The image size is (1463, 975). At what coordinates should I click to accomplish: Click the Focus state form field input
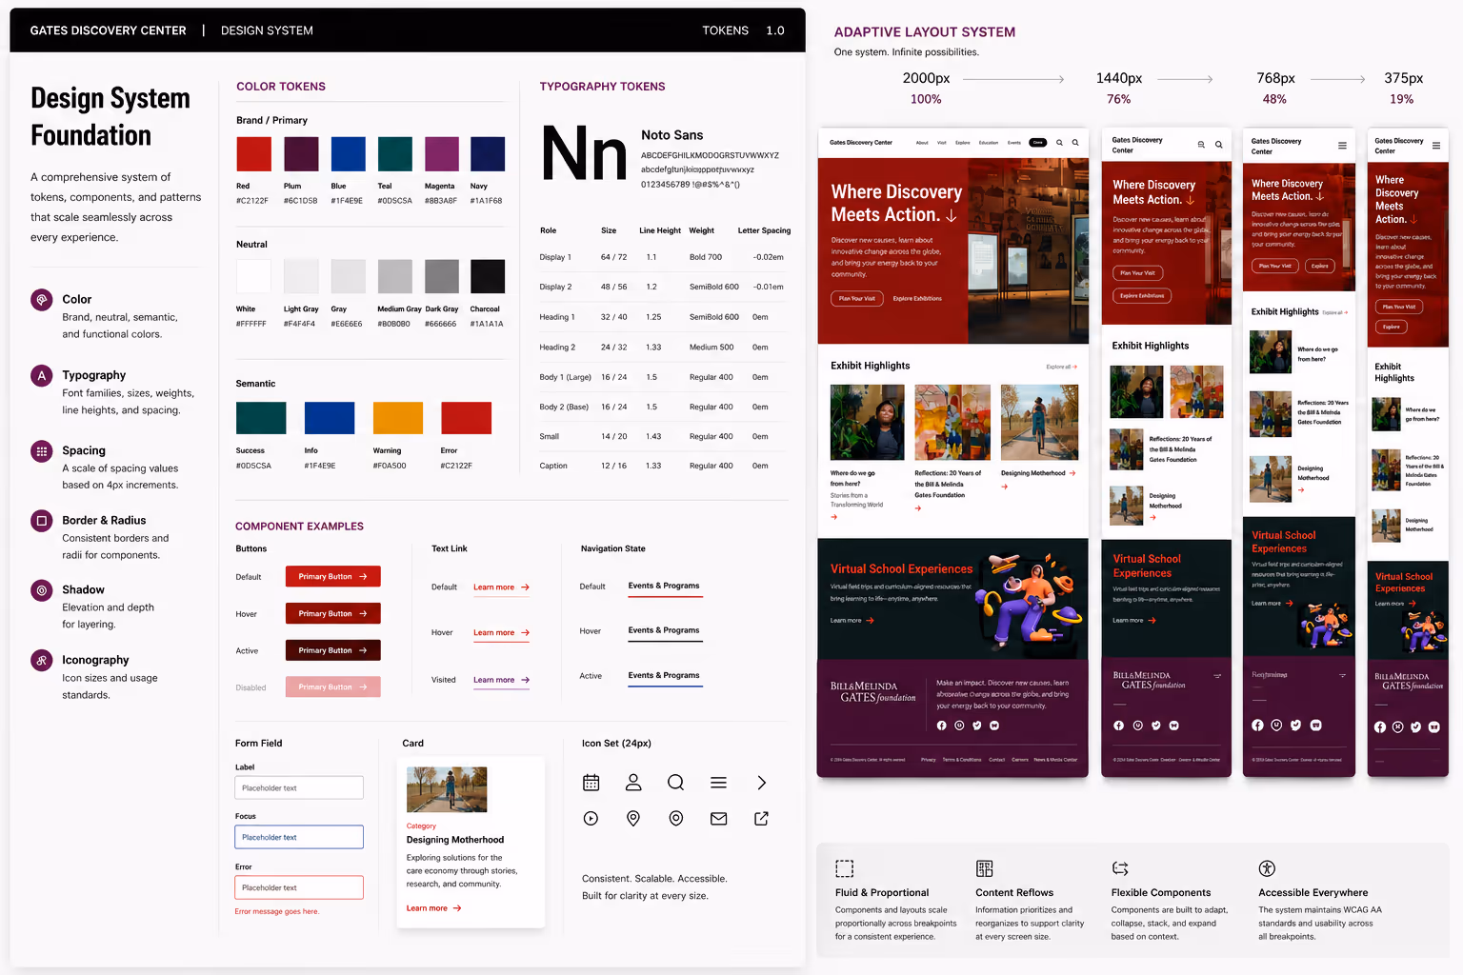(x=299, y=837)
